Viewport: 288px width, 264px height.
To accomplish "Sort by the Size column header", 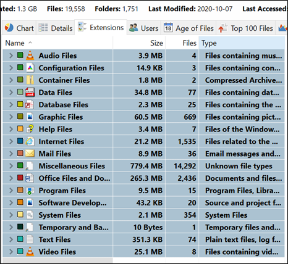I will point(139,43).
